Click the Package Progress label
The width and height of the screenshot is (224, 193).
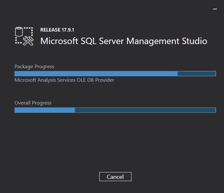click(x=34, y=67)
